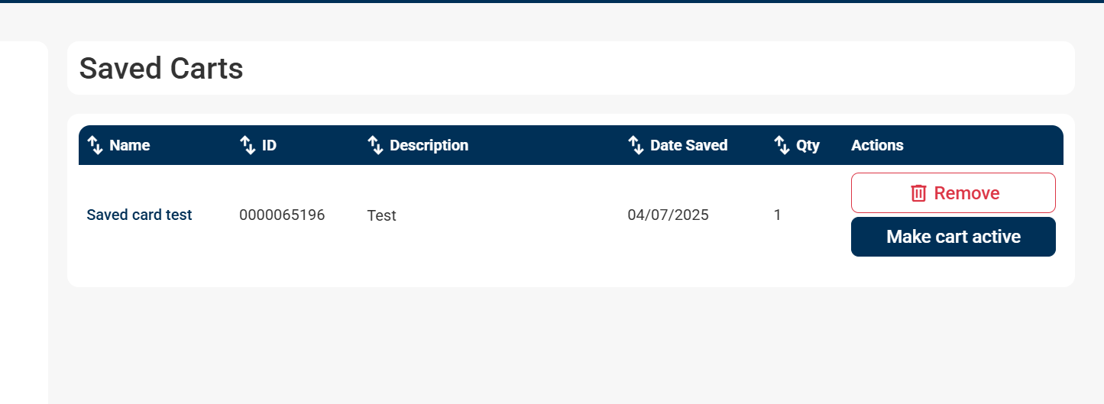Screen dimensions: 1104x404
Task: Click the sort arrows icon beside Date Saved
Action: coord(636,145)
